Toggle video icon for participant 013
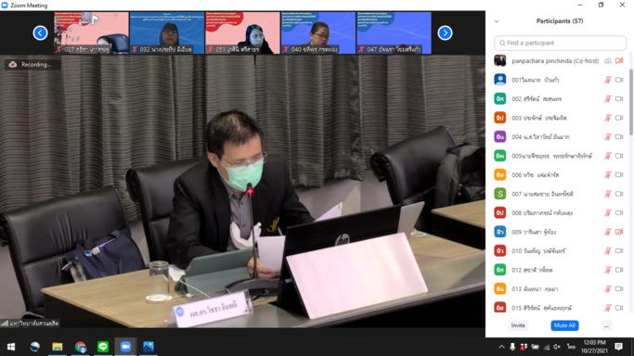Screen dimensions: 634x356 pyautogui.click(x=619, y=288)
